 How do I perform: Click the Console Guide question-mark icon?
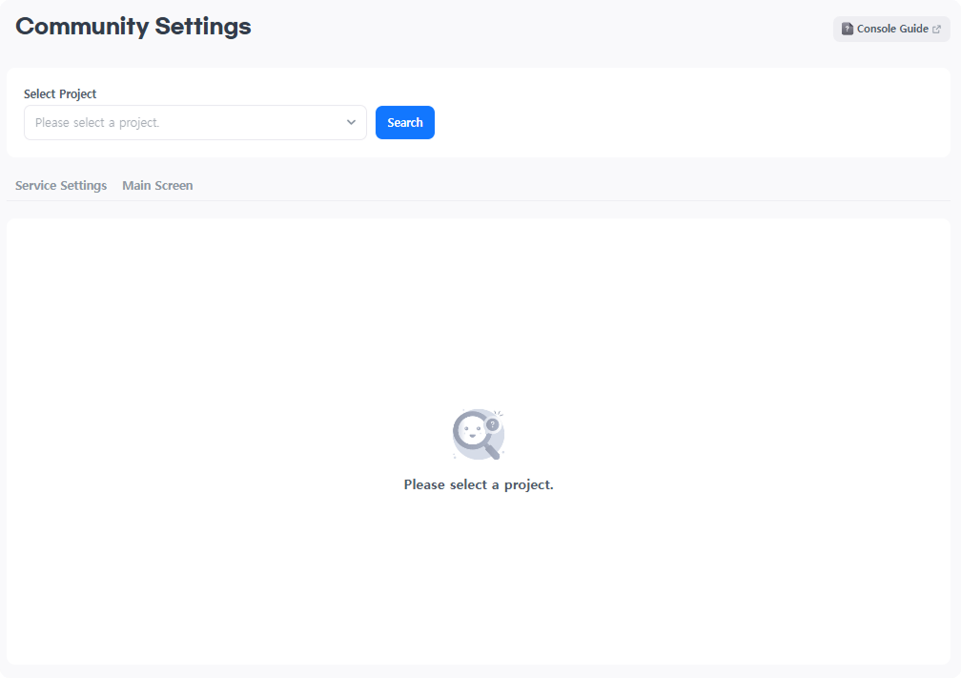(848, 30)
